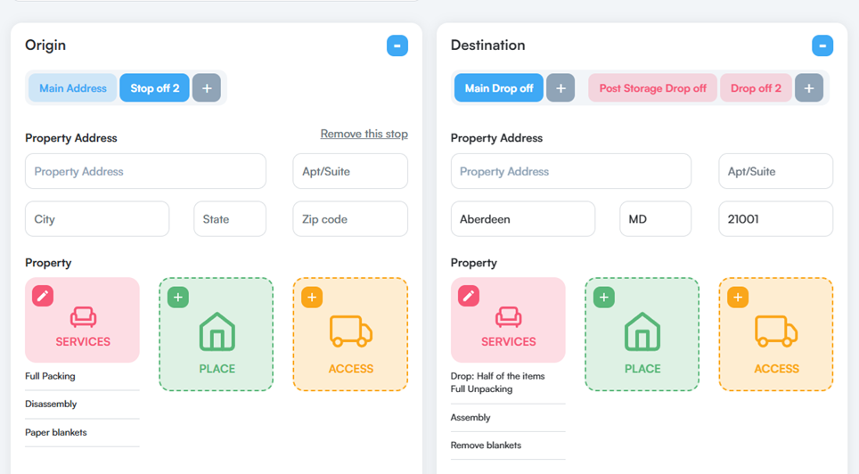
Task: Select the Stop off 2 tab
Action: click(x=154, y=88)
